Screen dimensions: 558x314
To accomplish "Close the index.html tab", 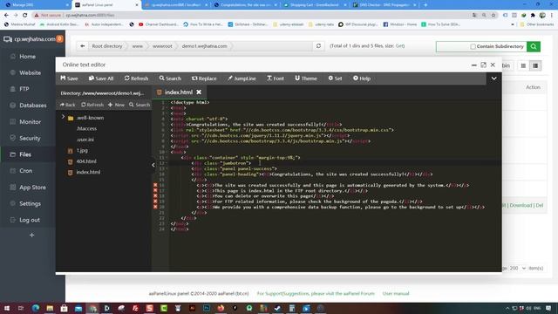I will [x=199, y=92].
